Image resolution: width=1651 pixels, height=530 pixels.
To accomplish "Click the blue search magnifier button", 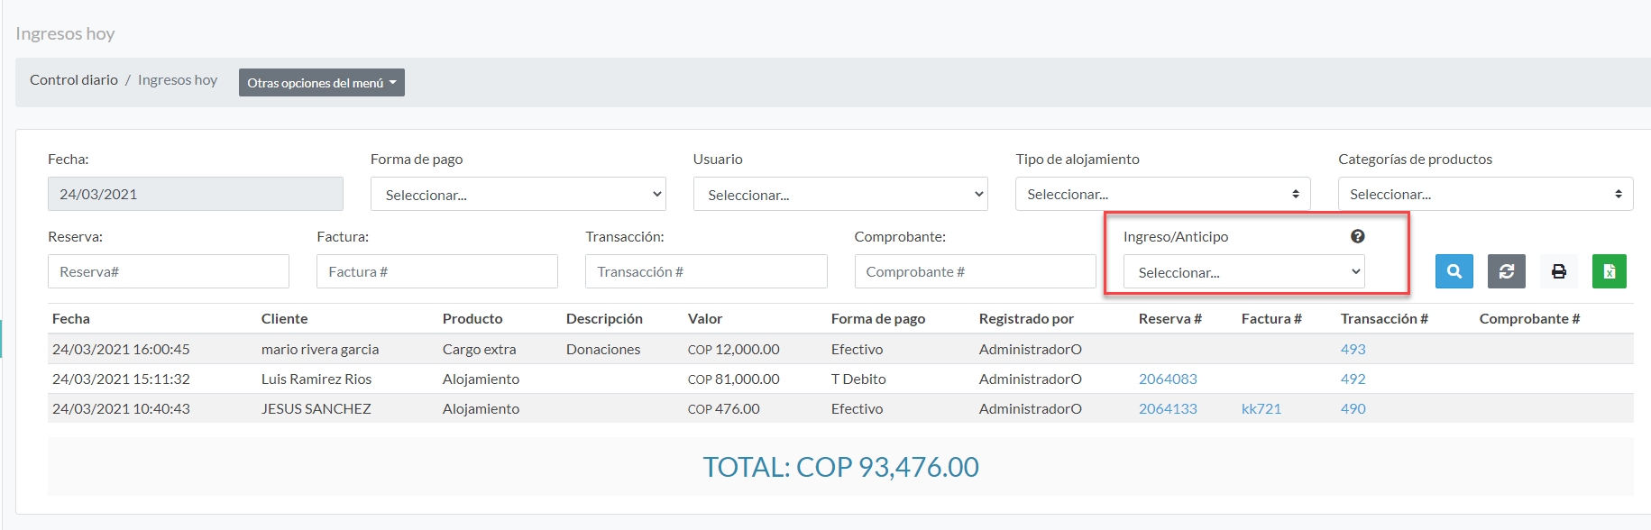I will (1454, 271).
